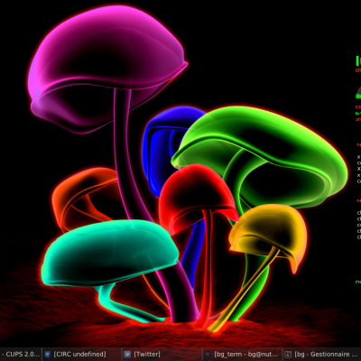This screenshot has height=361, width=361.
Task: Switch to the bg - Gestionnaire window
Action: (x=321, y=355)
